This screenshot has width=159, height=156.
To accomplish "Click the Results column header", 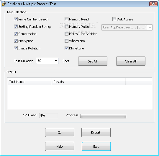I will coord(88,82).
